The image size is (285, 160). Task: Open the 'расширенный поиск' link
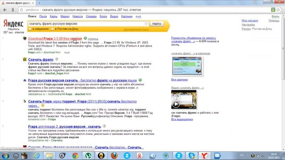(x=136, y=29)
